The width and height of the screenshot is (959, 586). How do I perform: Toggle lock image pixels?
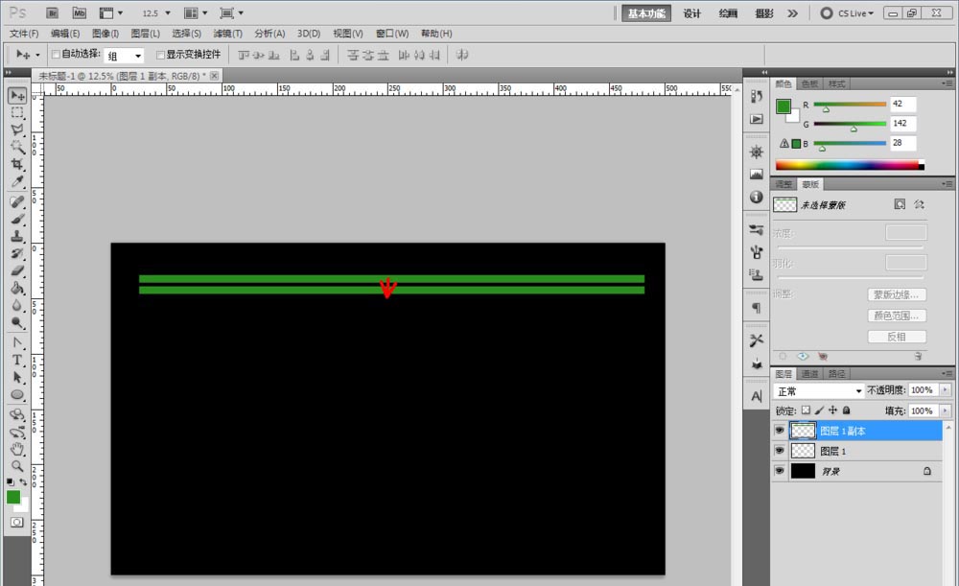(x=820, y=410)
